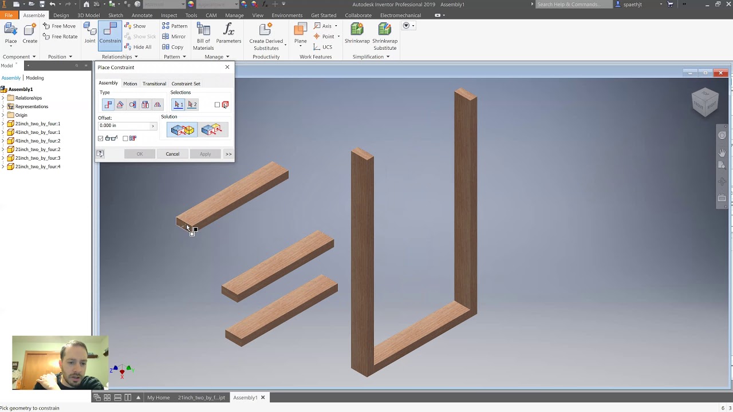This screenshot has width=733, height=412.
Task: Click in the Offset input field
Action: click(124, 126)
